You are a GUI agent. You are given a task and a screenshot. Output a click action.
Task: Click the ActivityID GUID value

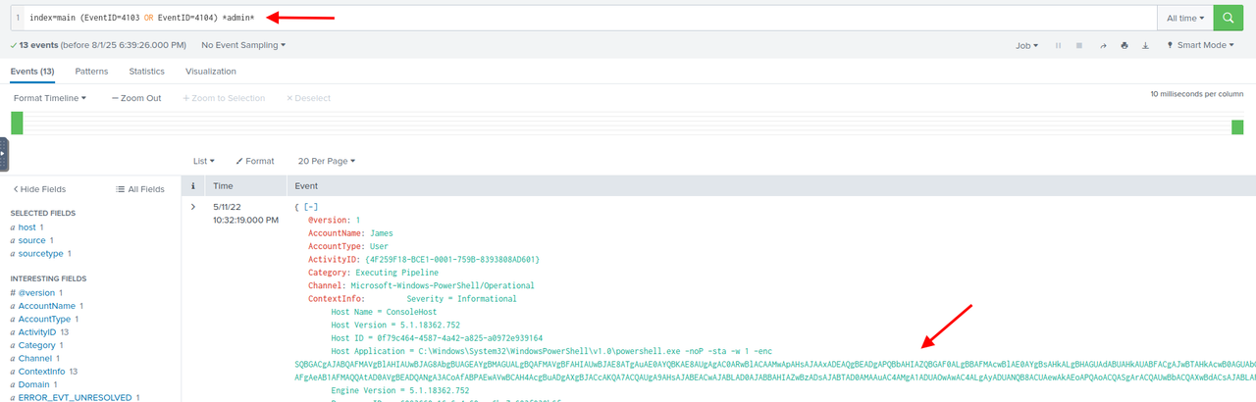point(452,259)
